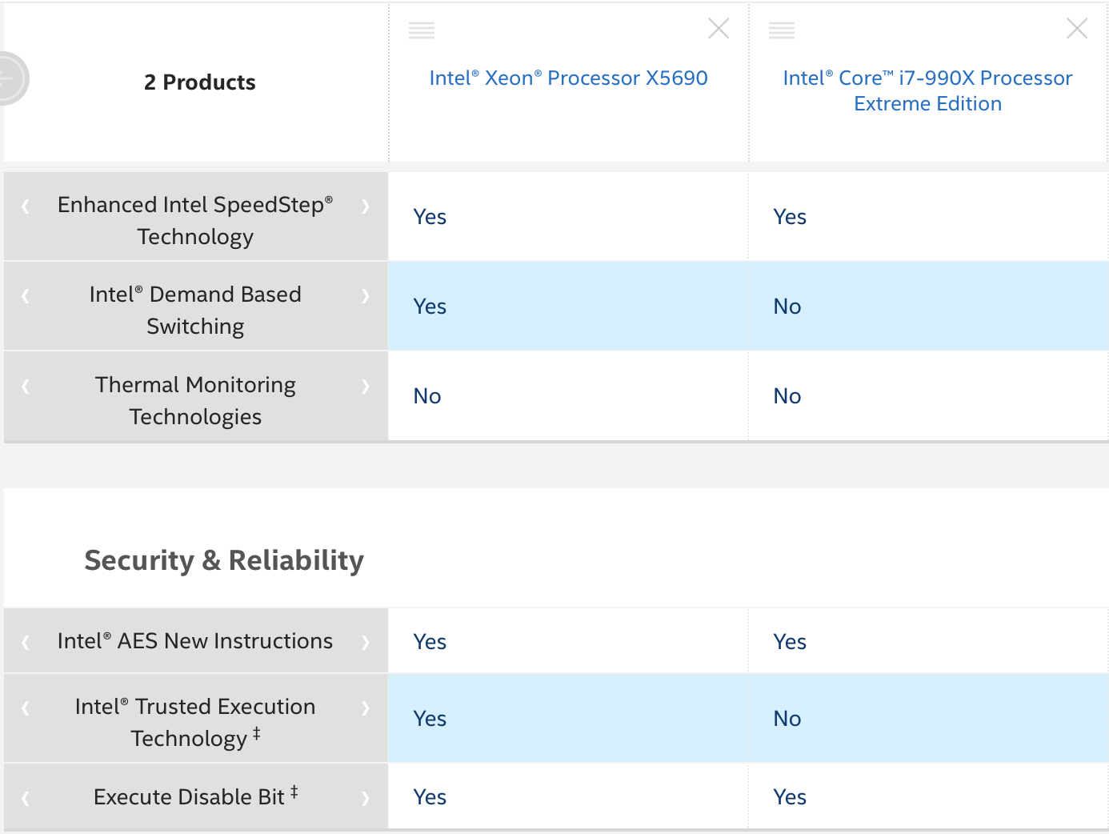Screen dimensions: 1109x834
Task: Click left chevron on Execute Disable Bit row
Action: tap(26, 798)
